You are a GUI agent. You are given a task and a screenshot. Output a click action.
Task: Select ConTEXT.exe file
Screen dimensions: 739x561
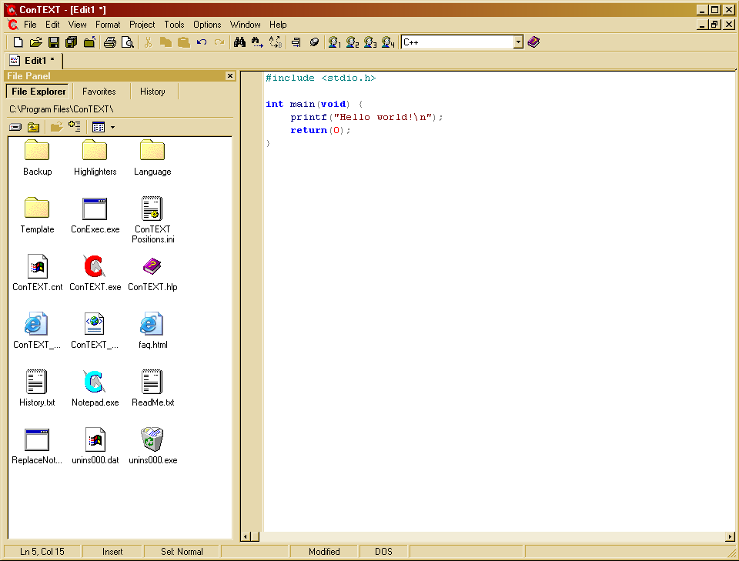95,273
